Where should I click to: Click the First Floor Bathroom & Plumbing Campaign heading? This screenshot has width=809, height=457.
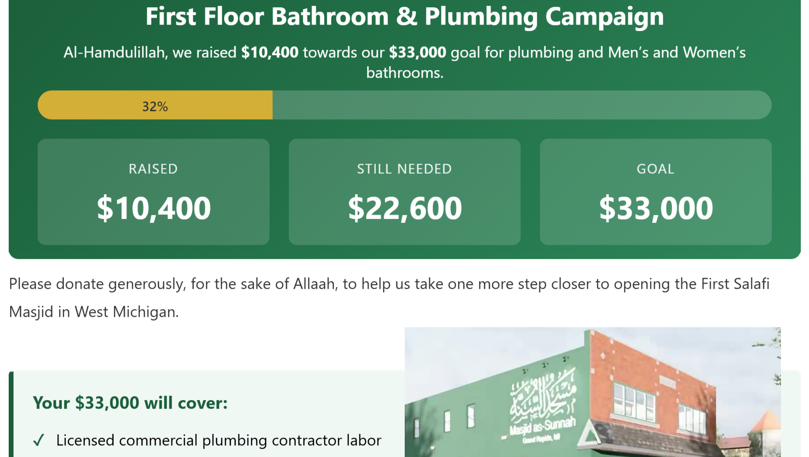pyautogui.click(x=405, y=16)
